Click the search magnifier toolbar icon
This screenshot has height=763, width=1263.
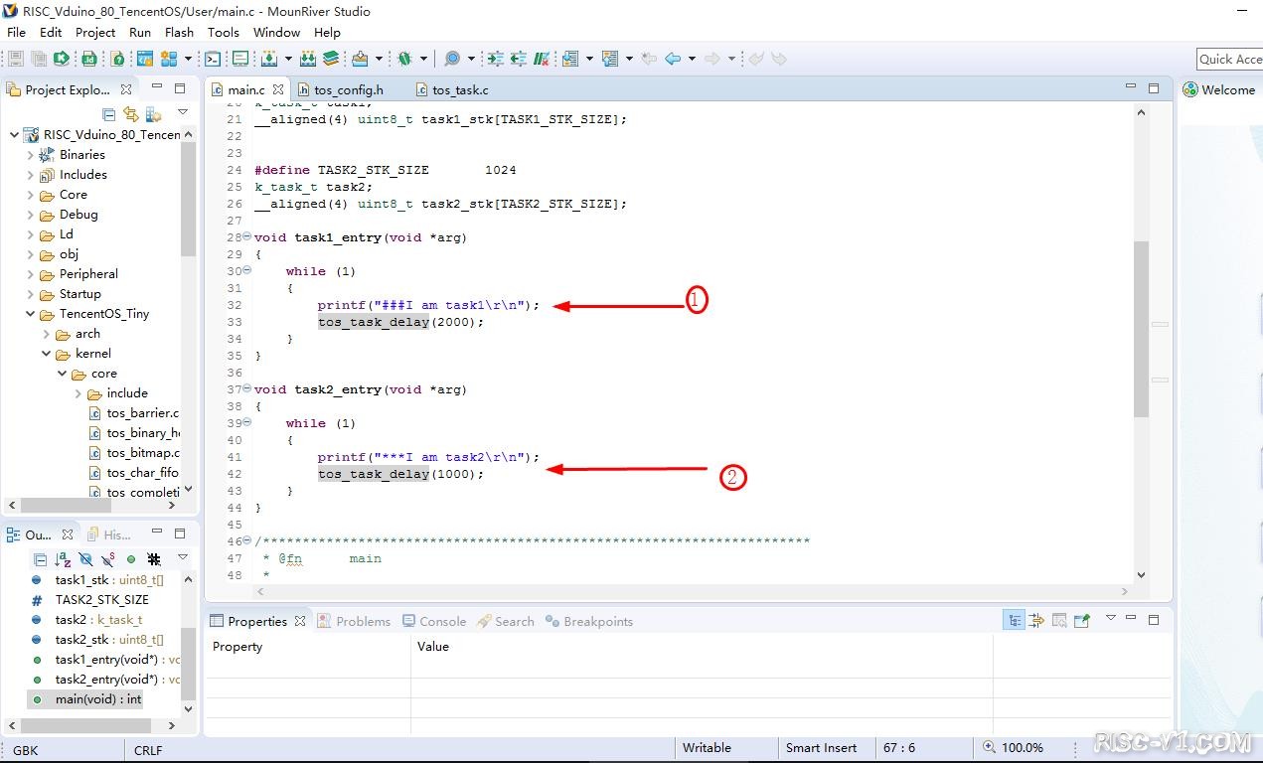click(452, 59)
